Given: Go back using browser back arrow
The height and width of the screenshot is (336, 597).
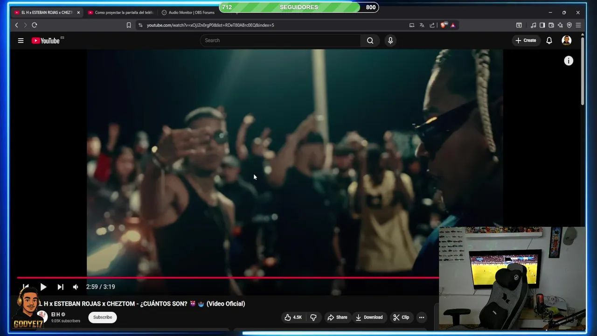Looking at the screenshot, I should [17, 25].
